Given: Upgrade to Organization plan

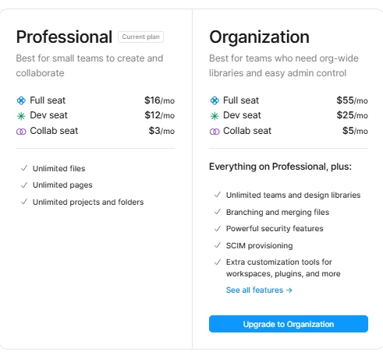Looking at the screenshot, I should (289, 324).
